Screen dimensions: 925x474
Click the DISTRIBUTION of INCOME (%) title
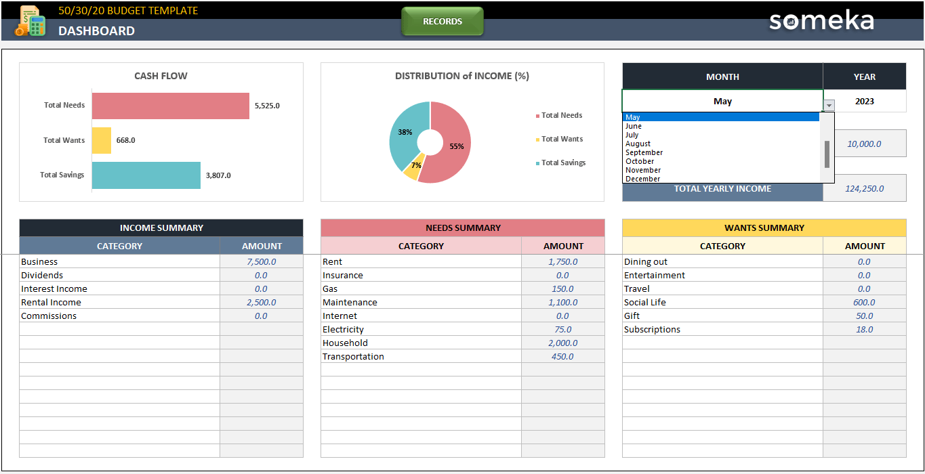point(462,76)
